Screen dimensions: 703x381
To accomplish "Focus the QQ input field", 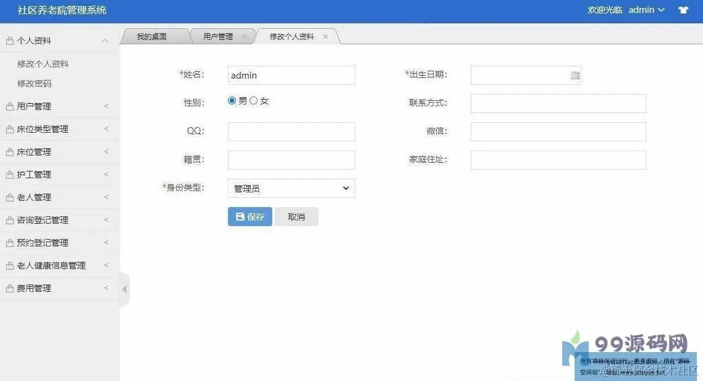I will coord(291,132).
